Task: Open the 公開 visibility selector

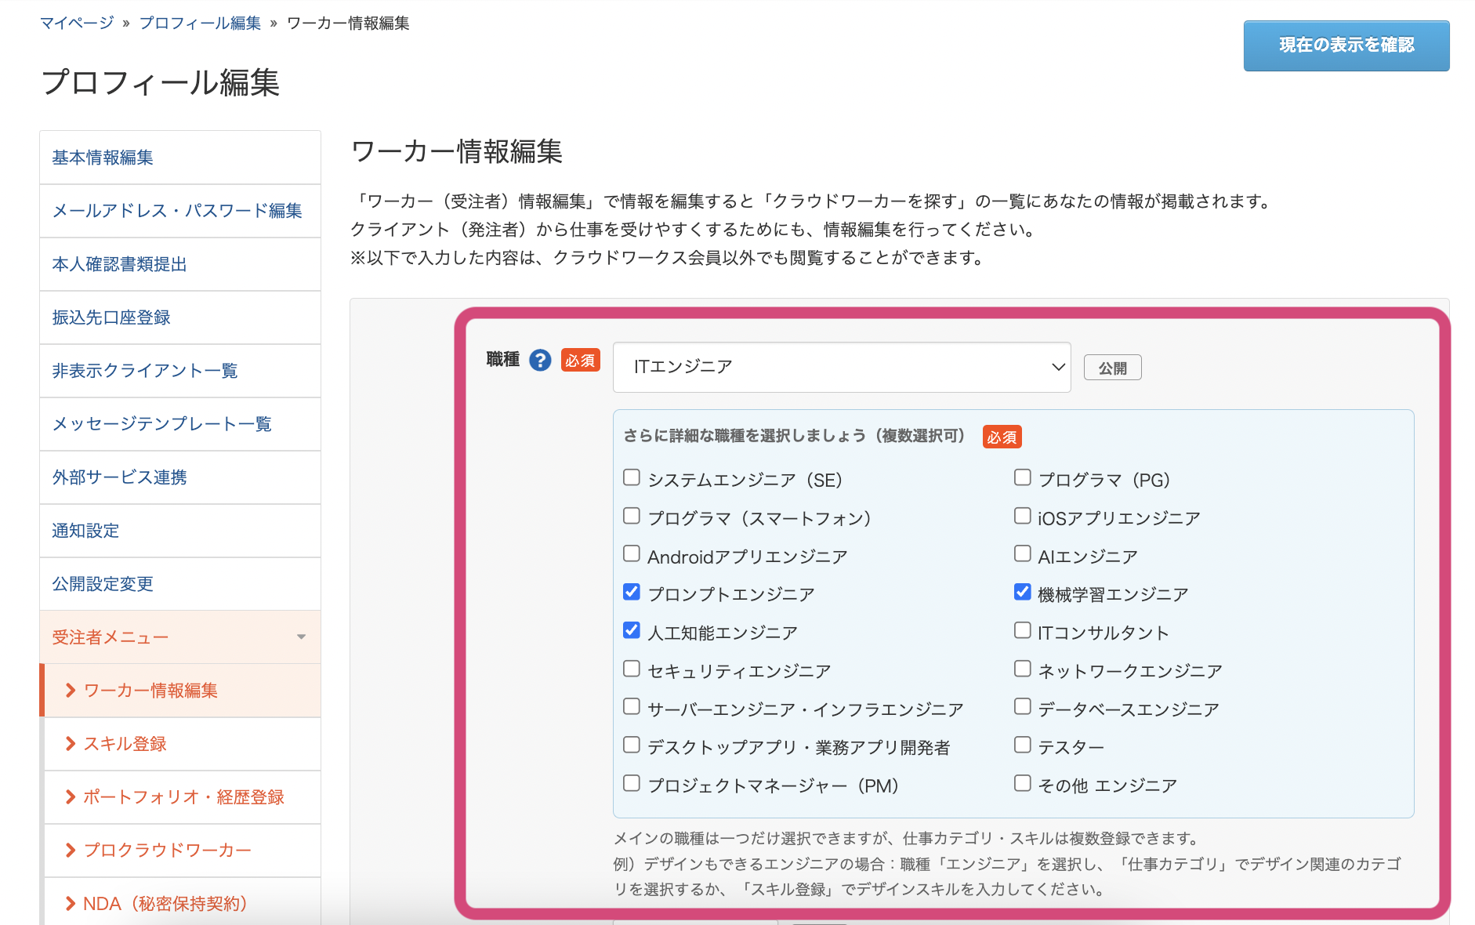Action: (x=1112, y=368)
